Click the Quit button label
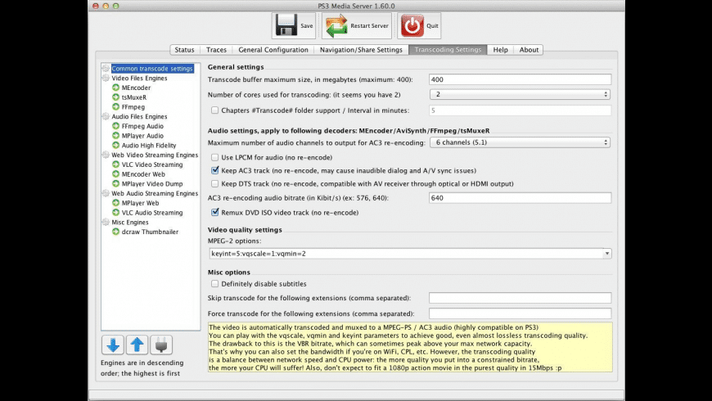Screen dimensions: 712x401 coord(432,26)
